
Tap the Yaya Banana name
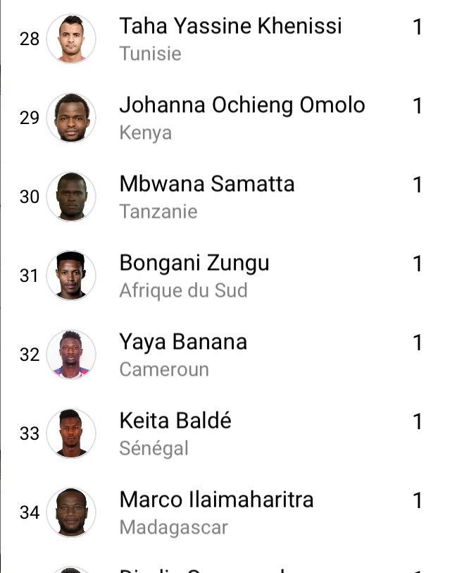point(183,343)
